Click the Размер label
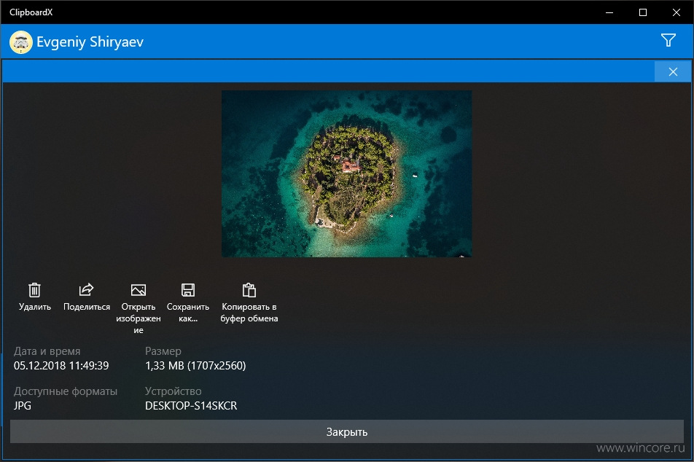 click(x=163, y=351)
